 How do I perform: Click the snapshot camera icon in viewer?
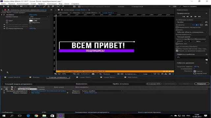coord(93,74)
